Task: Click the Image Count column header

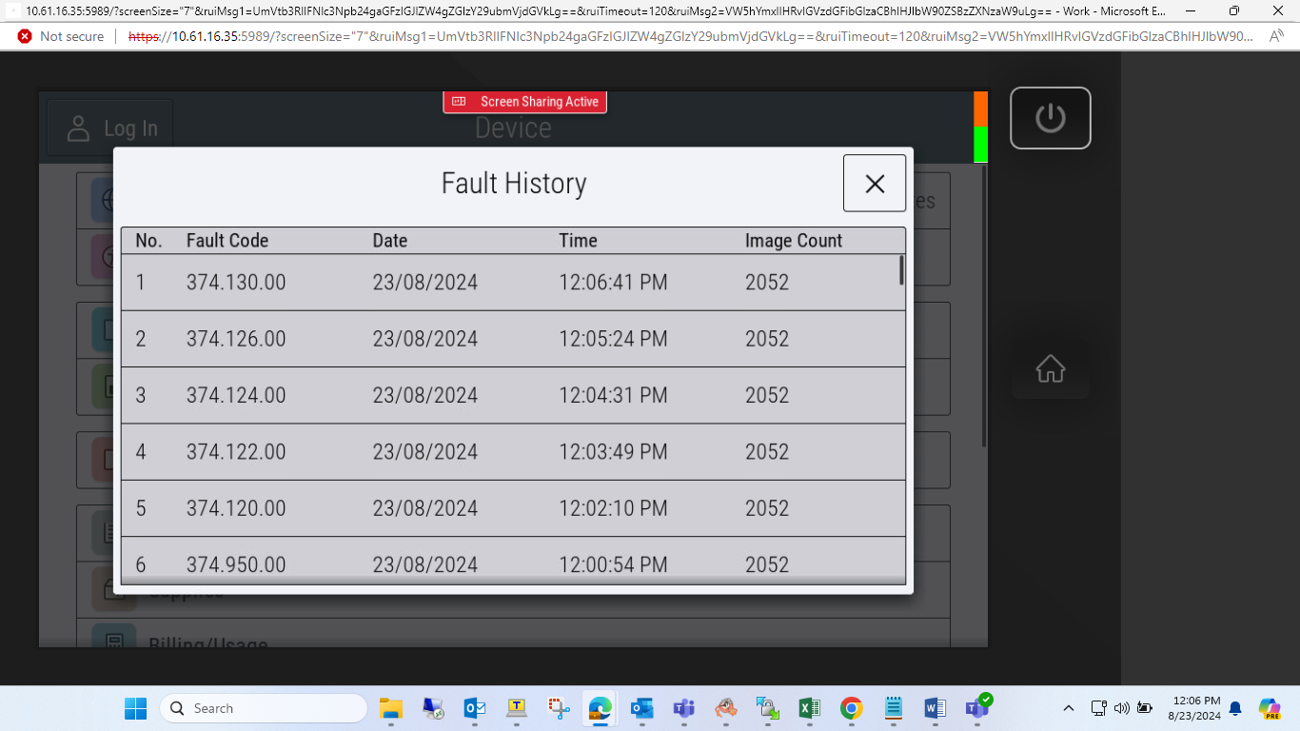Action: click(x=793, y=241)
